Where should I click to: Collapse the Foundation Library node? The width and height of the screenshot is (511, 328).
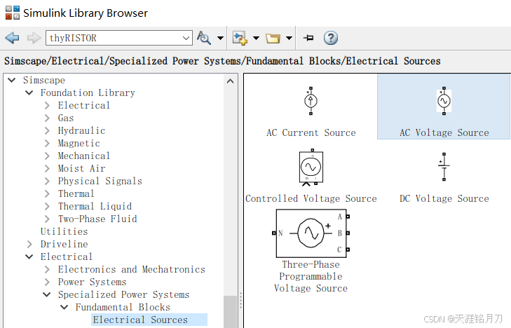tap(29, 93)
